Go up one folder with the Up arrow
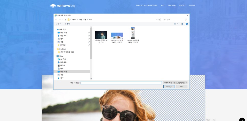 click(x=65, y=20)
